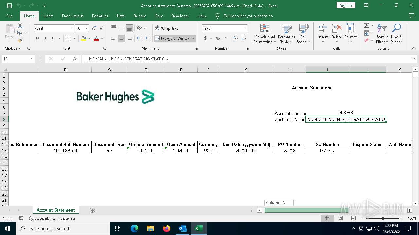Click the AutoSum sigma icon
419x235 pixels.
tap(366, 25)
